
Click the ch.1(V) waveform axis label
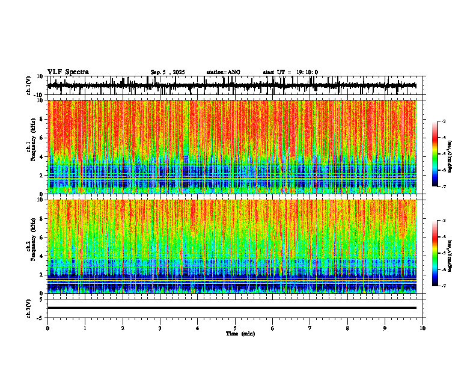pos(29,85)
